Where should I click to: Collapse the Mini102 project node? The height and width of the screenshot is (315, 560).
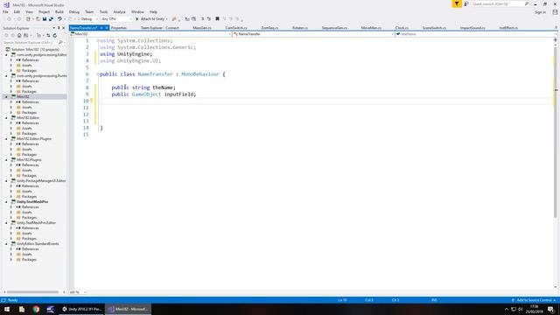6,97
